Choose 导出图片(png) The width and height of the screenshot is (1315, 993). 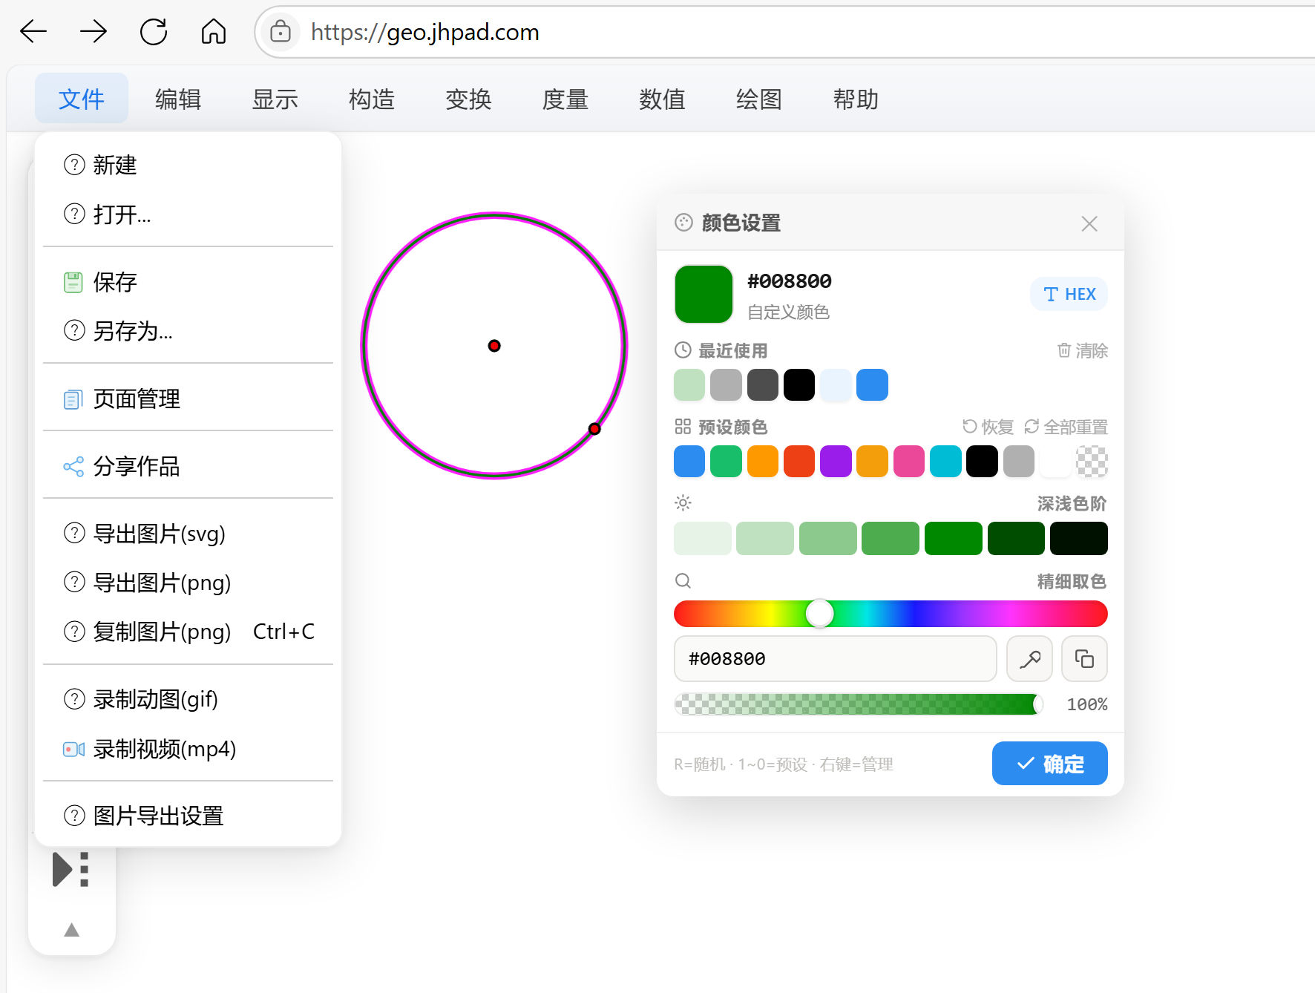(188, 583)
